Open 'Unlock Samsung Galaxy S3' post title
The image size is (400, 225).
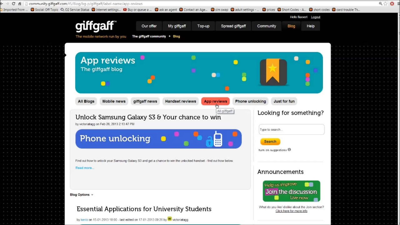(148, 117)
